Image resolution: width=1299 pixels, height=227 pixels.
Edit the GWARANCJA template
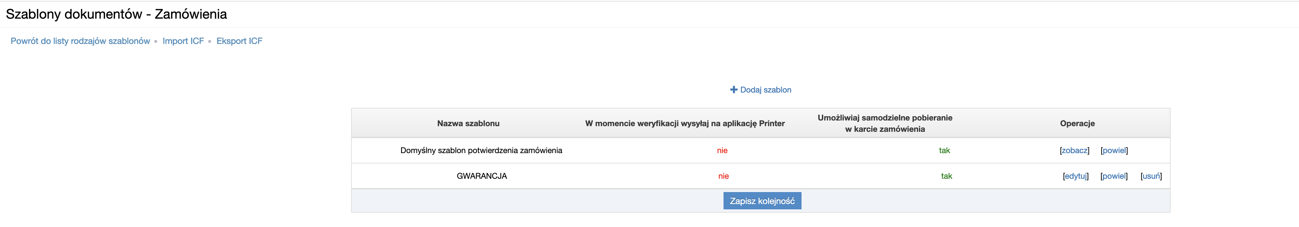[1076, 176]
